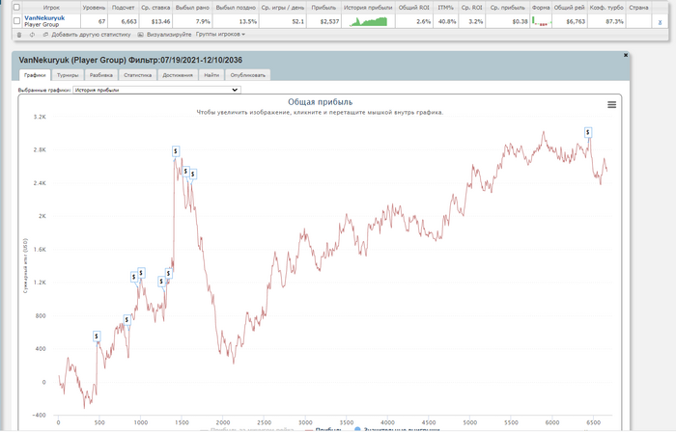Sort by the Выбыл рано column header
The width and height of the screenshot is (676, 432).
(x=192, y=8)
